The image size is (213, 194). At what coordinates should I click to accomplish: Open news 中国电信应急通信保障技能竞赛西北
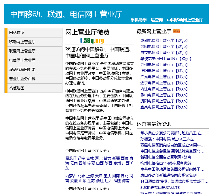click(172, 151)
